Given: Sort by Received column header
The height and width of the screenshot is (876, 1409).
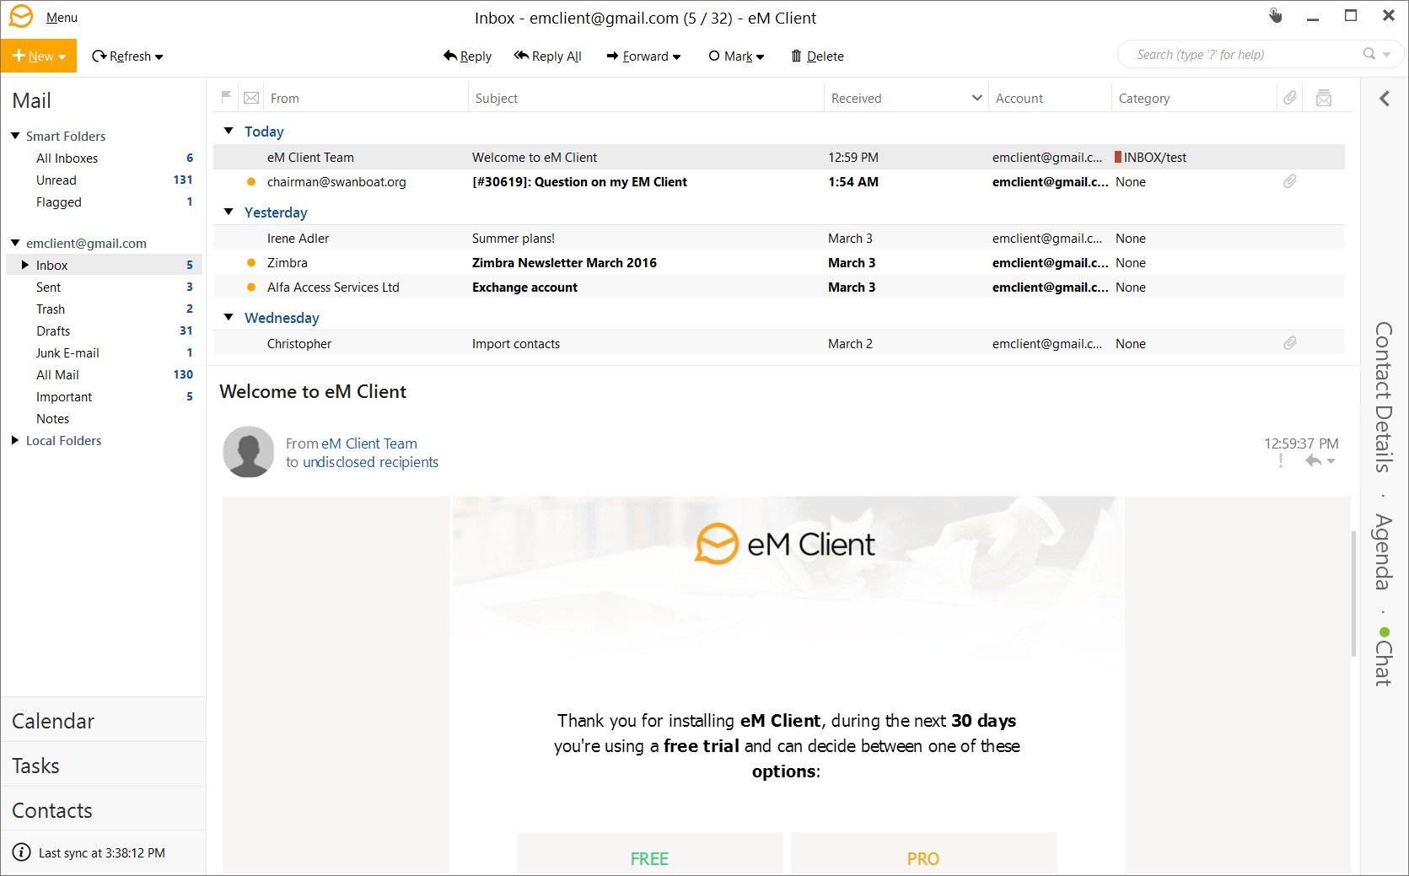Looking at the screenshot, I should [906, 98].
